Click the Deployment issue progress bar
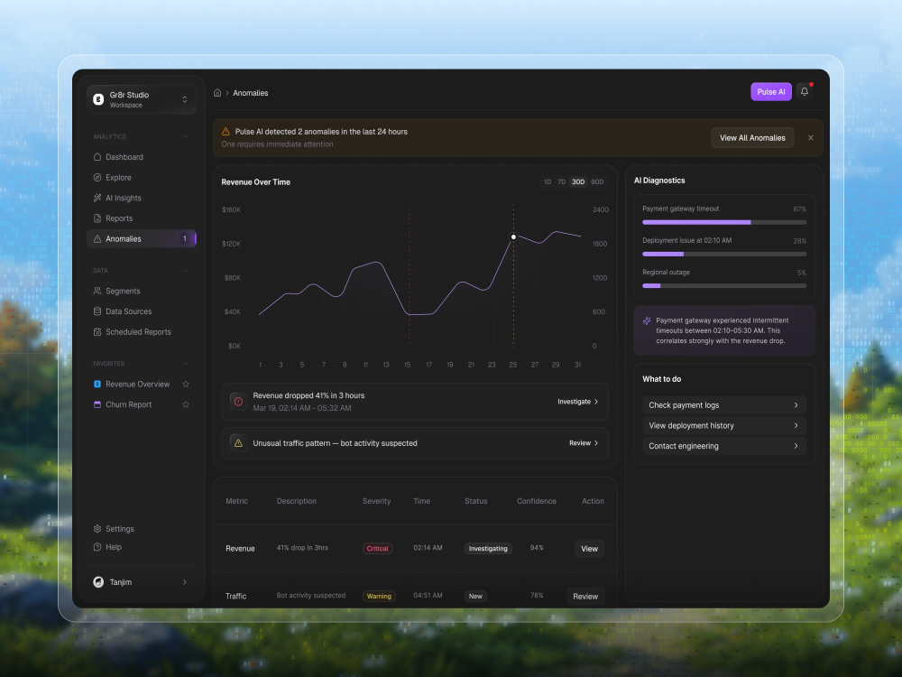 tap(724, 254)
